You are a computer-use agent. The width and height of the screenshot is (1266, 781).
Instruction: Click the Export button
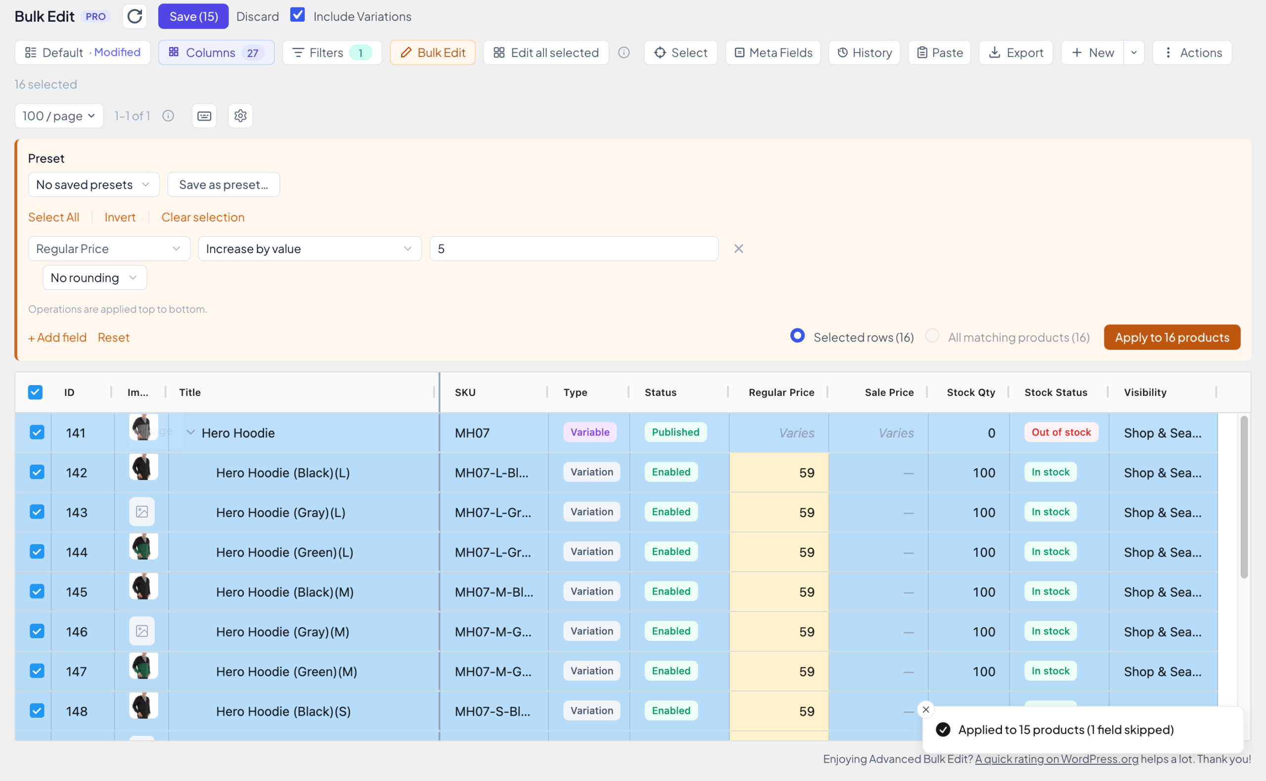point(1015,53)
